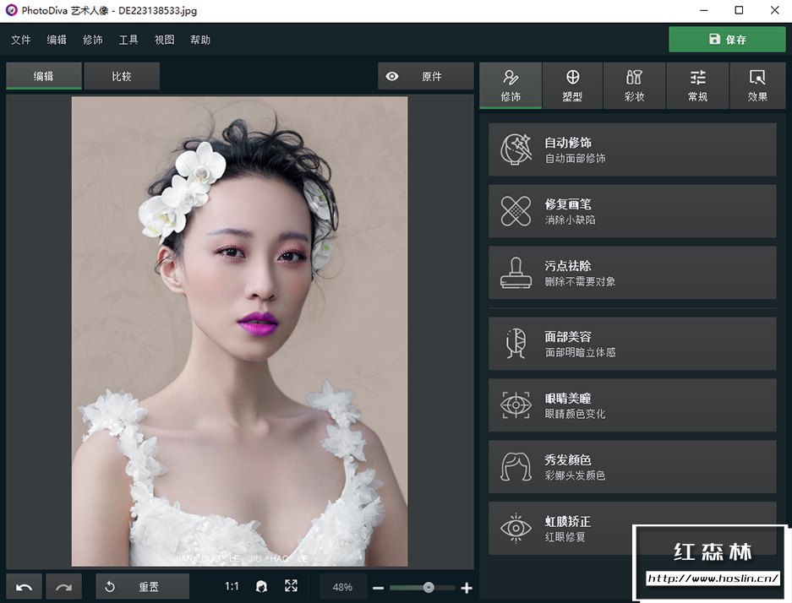Open 面部美容 face sculpting
The image size is (792, 603).
point(632,344)
